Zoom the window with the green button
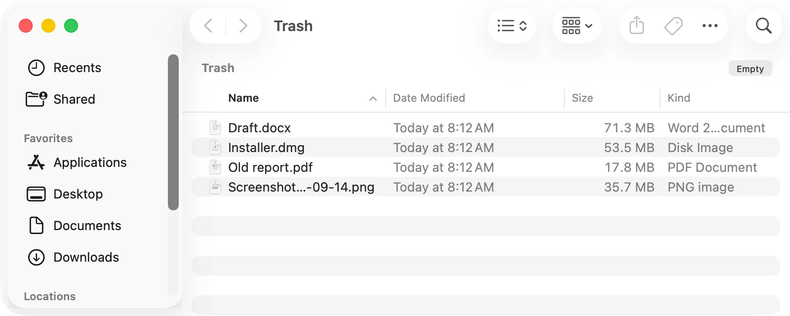The image size is (790, 316). pyautogui.click(x=71, y=26)
